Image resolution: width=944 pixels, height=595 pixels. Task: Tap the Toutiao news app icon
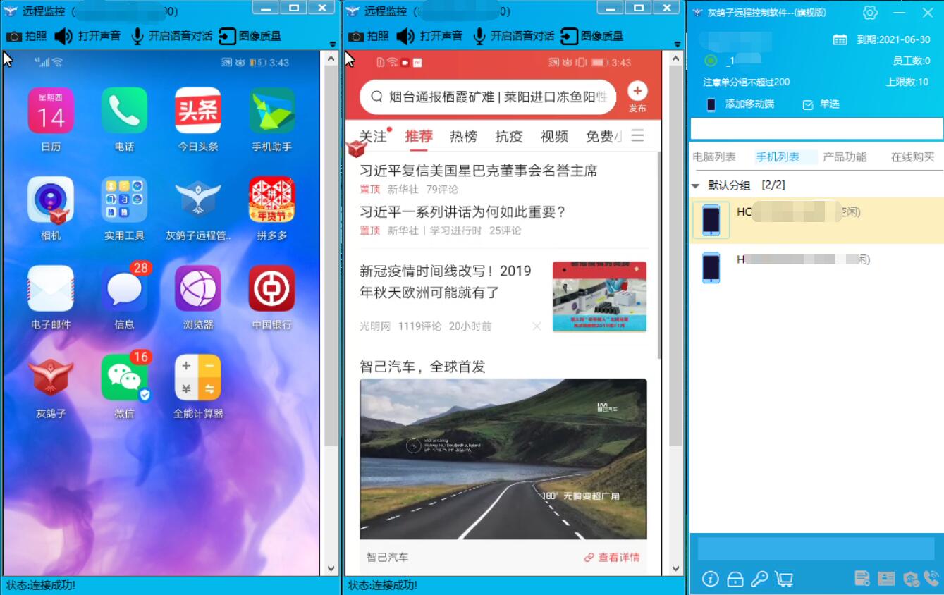point(197,111)
